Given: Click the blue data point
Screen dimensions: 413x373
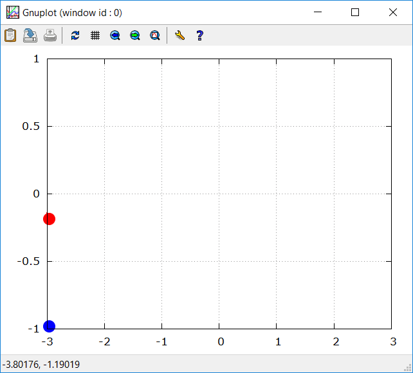Looking at the screenshot, I should pyautogui.click(x=50, y=326).
